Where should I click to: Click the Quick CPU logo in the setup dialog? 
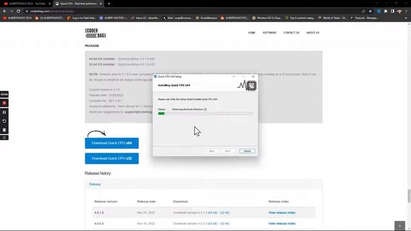(x=247, y=85)
